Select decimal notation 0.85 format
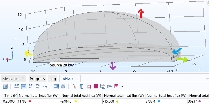209x104 pixels. click(45, 87)
